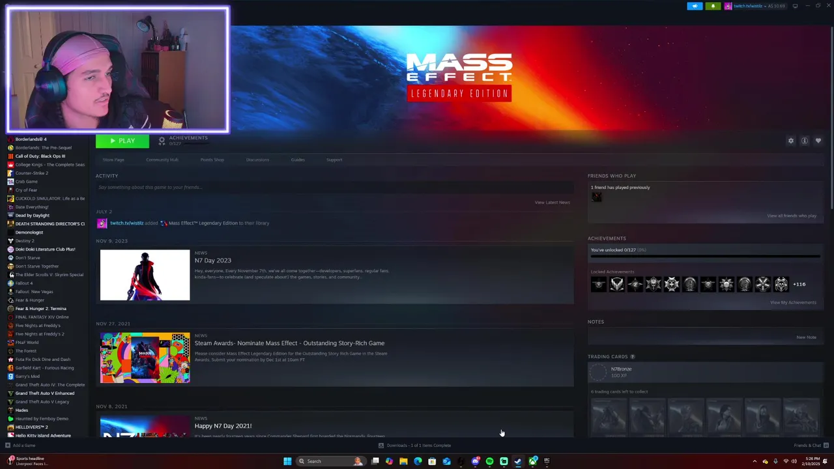Open N7 Day 2023 news thumbnail

[x=145, y=275]
